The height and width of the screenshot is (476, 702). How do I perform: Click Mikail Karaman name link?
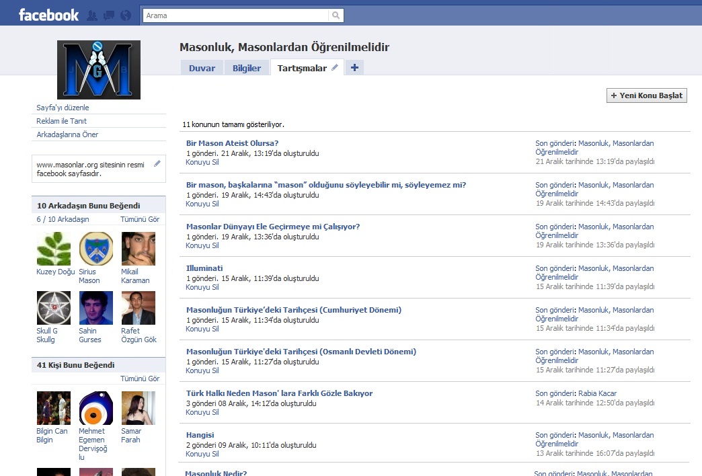pyautogui.click(x=135, y=276)
